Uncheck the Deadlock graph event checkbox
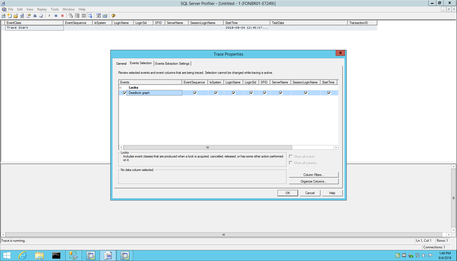The image size is (457, 261). (125, 93)
